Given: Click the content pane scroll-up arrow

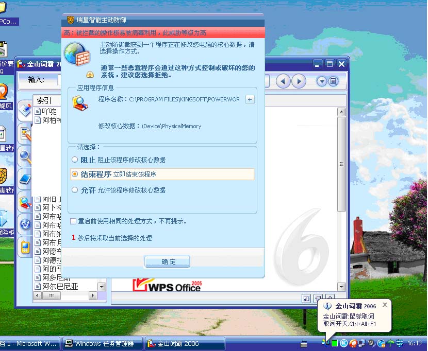Looking at the screenshot, I should pos(341,112).
